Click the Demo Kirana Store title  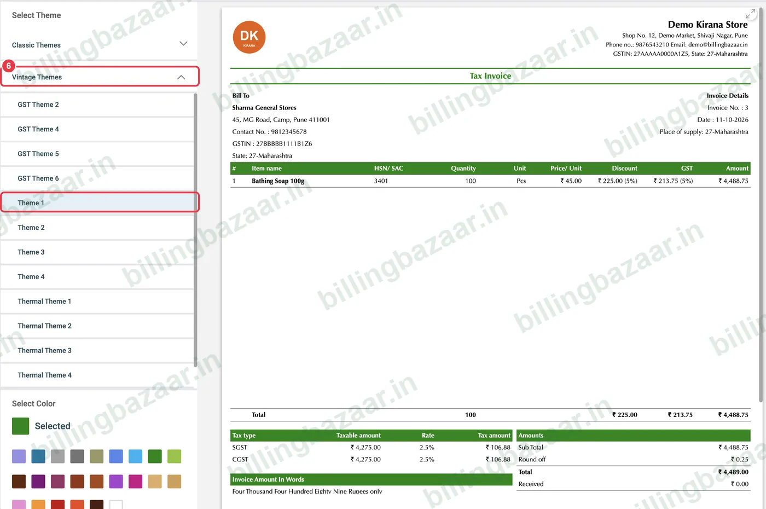coord(707,25)
